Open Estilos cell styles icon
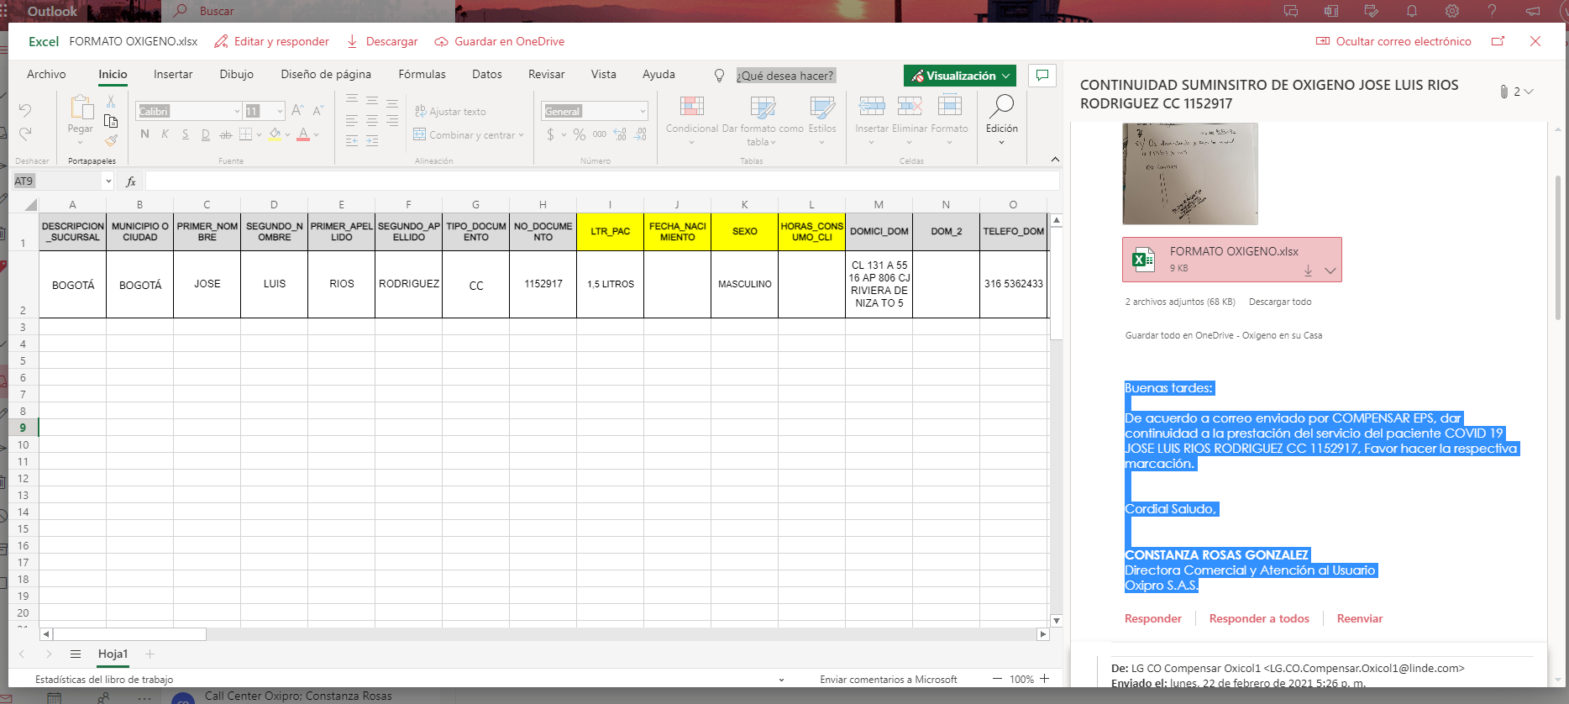The height and width of the screenshot is (704, 1569). click(822, 107)
